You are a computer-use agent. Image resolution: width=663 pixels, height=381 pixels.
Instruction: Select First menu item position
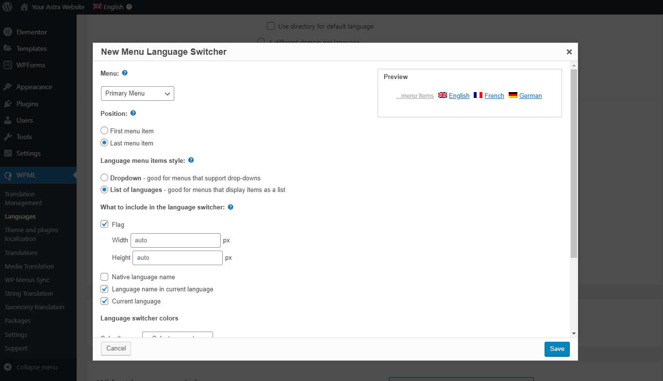(x=104, y=131)
